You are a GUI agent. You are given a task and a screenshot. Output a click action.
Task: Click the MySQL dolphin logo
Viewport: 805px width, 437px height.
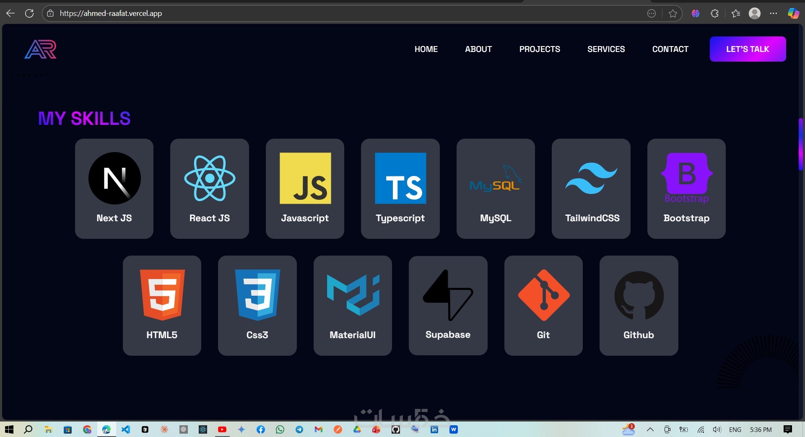point(496,178)
